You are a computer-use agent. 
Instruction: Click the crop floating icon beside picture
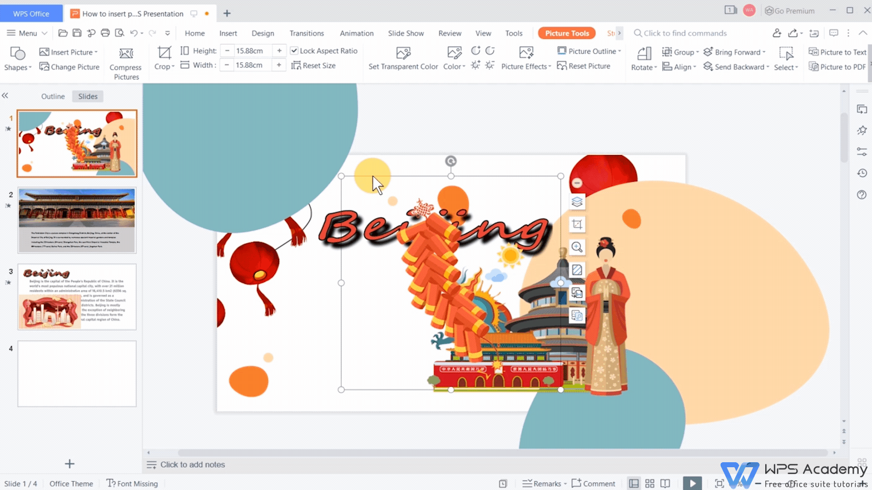577,224
